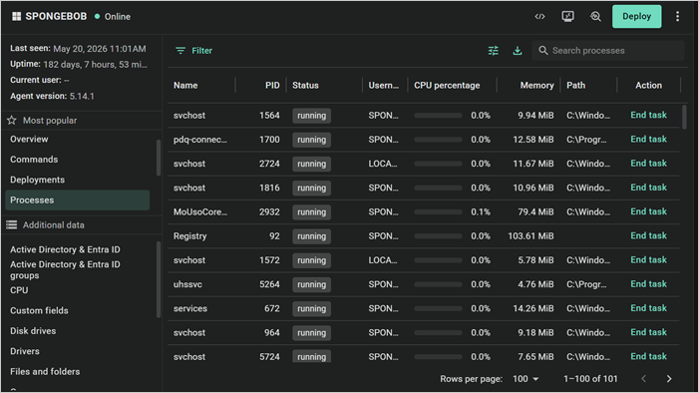Select the Processes section
This screenshot has height=393, width=699.
(x=77, y=199)
